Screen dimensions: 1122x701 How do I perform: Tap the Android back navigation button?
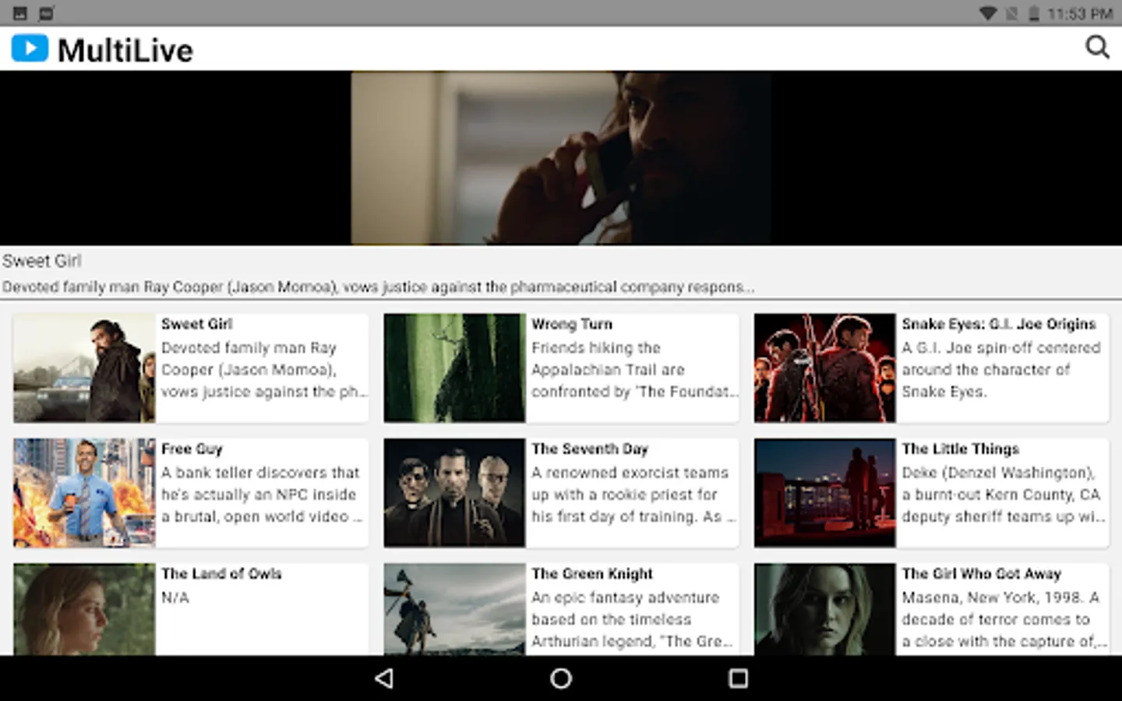pos(384,678)
